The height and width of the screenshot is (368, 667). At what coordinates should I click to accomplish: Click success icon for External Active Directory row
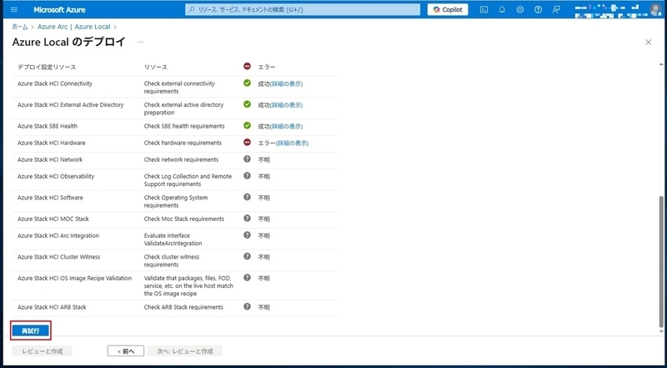click(x=247, y=104)
